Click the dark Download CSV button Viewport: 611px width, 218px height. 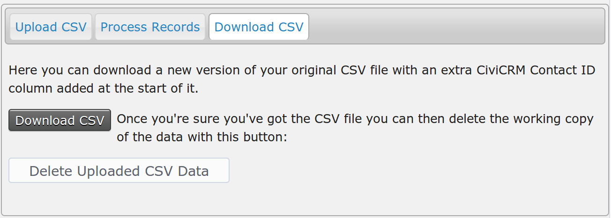pos(60,121)
